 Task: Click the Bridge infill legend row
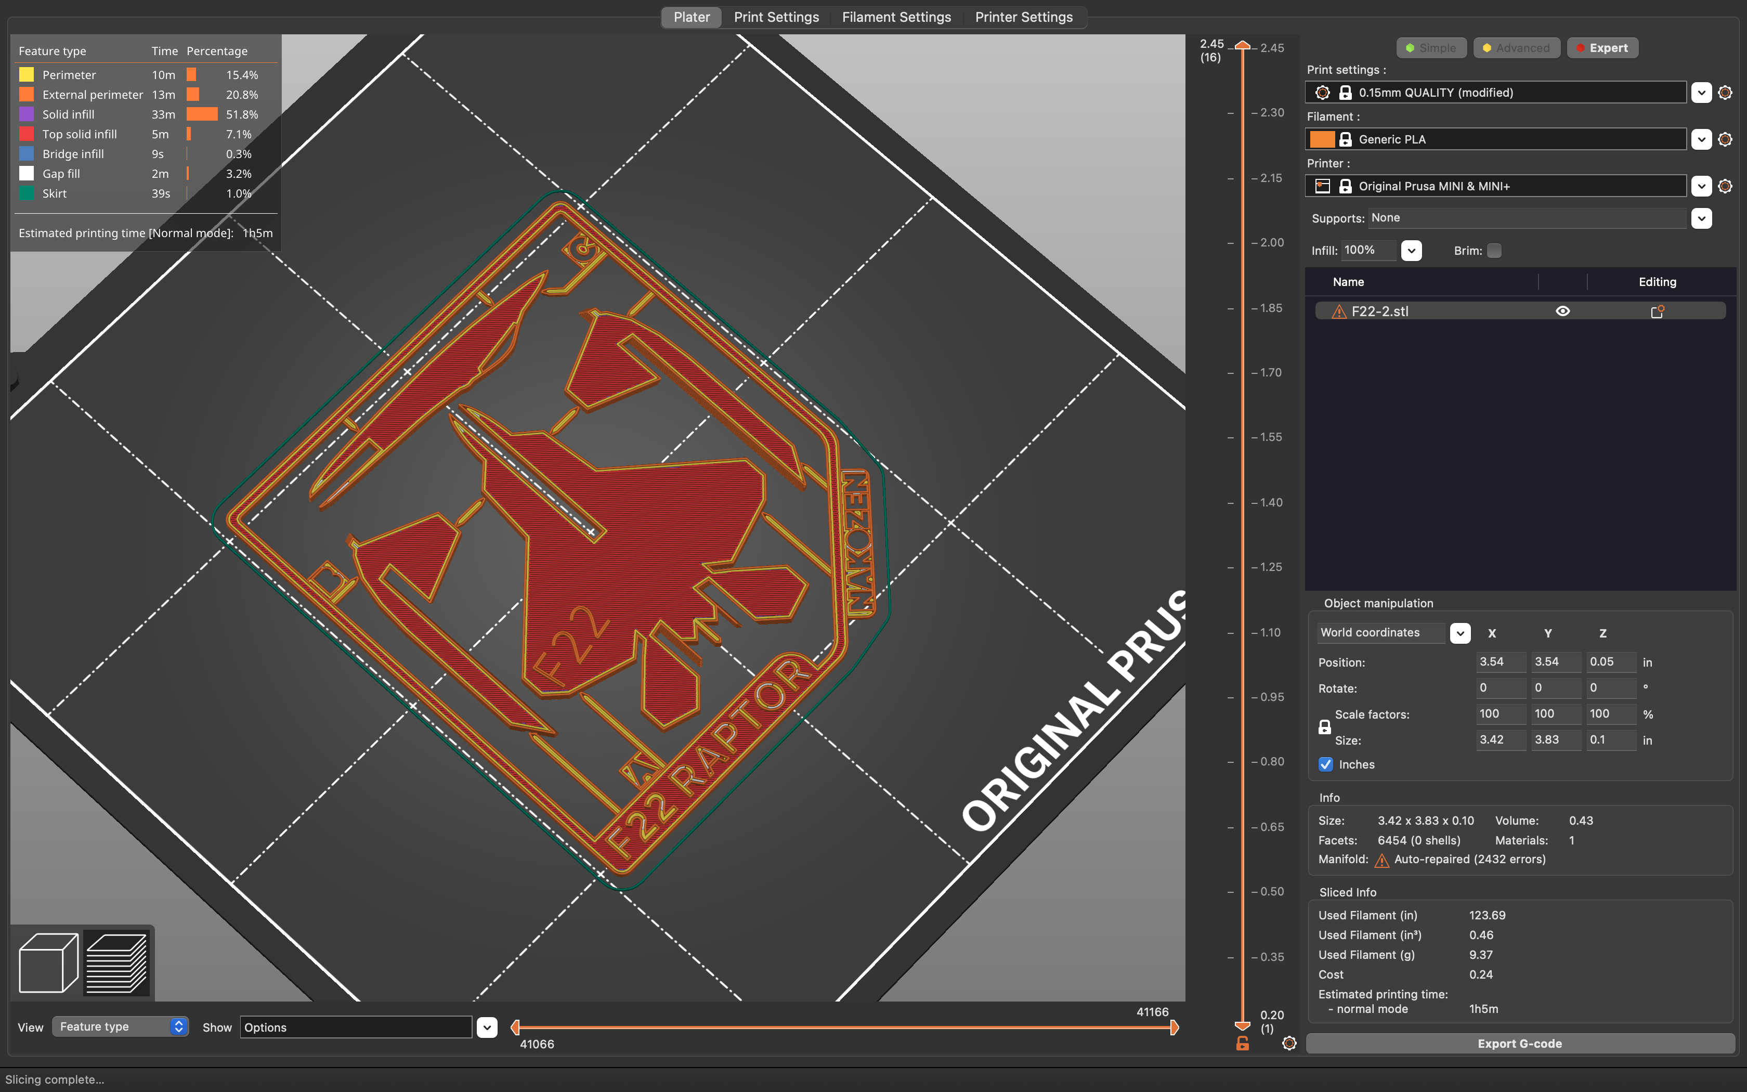click(145, 154)
